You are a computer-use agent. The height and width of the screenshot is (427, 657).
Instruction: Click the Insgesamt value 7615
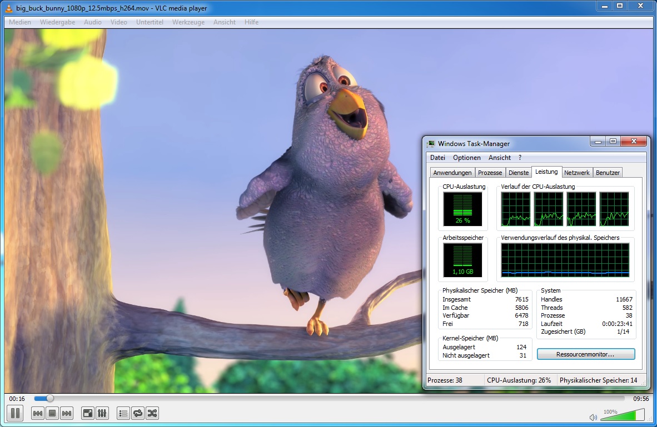[522, 299]
